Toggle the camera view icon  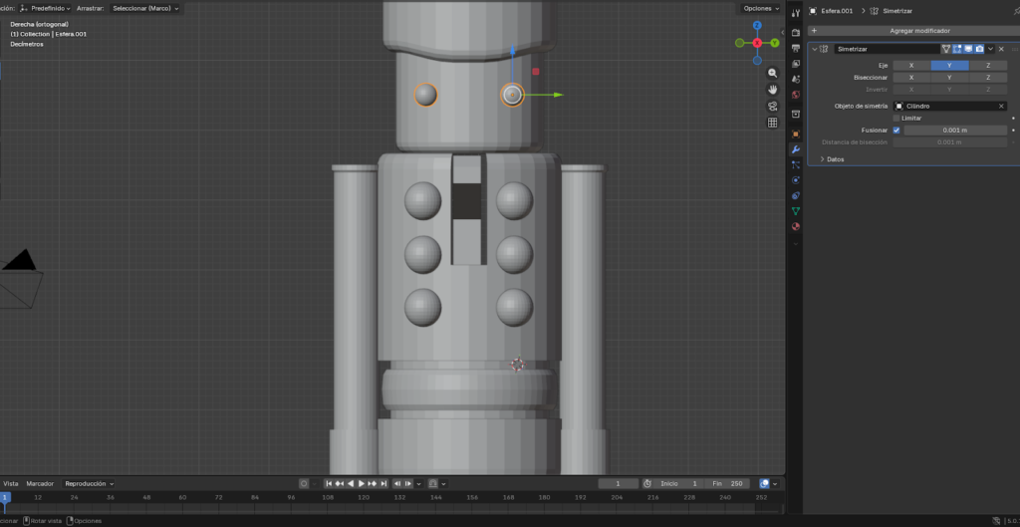(772, 107)
